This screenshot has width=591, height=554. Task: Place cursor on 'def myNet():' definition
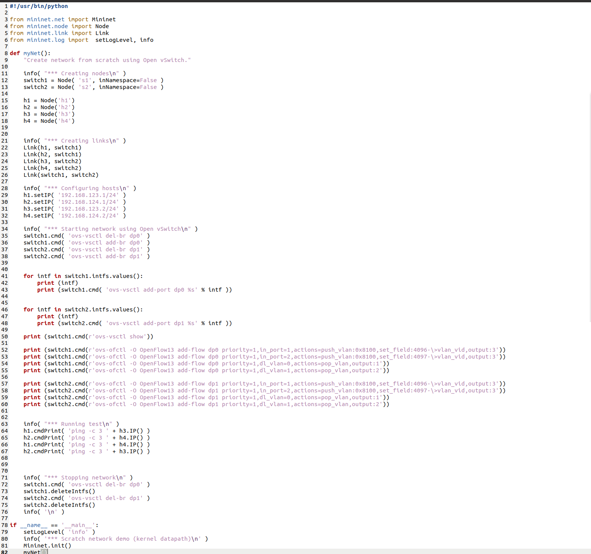click(30, 53)
